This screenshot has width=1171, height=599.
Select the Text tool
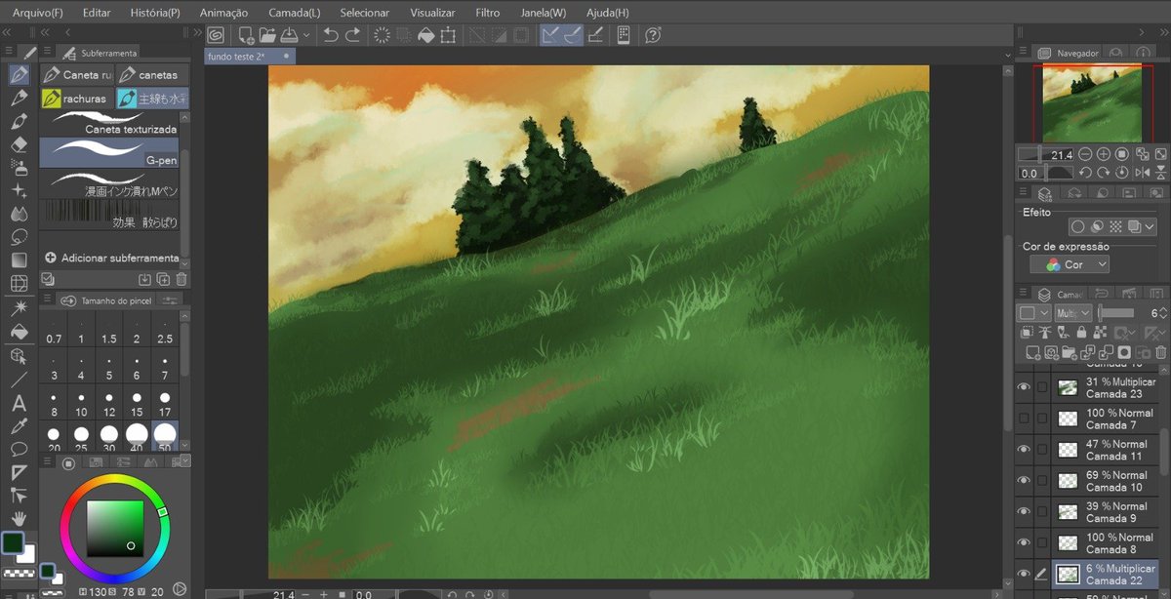pos(19,404)
